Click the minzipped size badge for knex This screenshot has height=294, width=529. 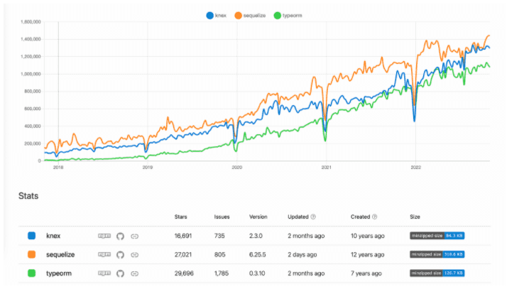(437, 235)
